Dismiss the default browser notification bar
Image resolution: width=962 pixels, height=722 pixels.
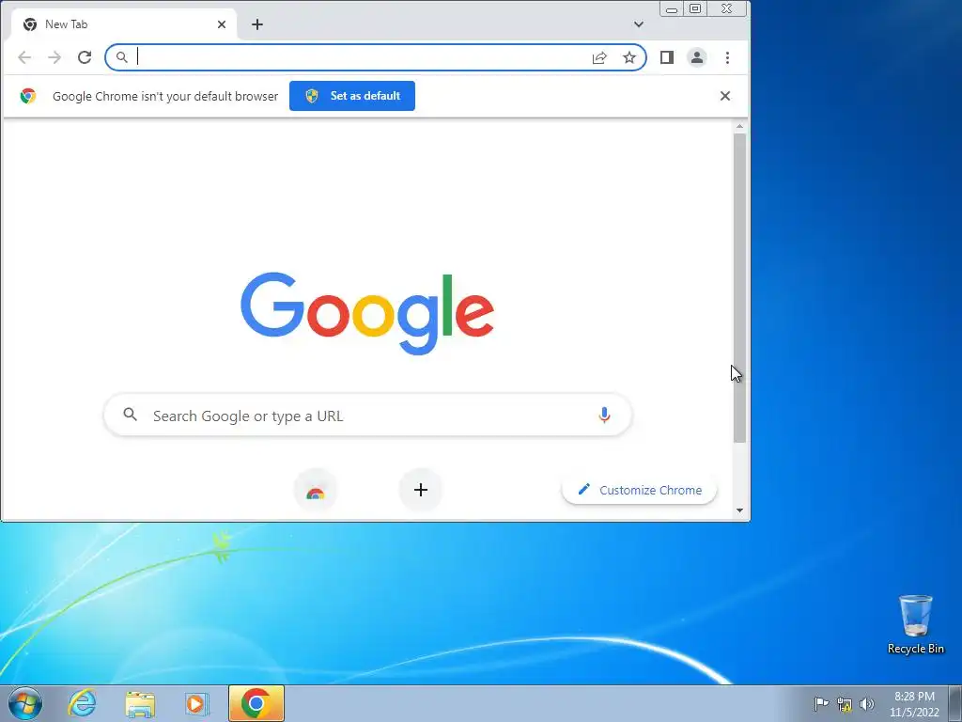(725, 96)
